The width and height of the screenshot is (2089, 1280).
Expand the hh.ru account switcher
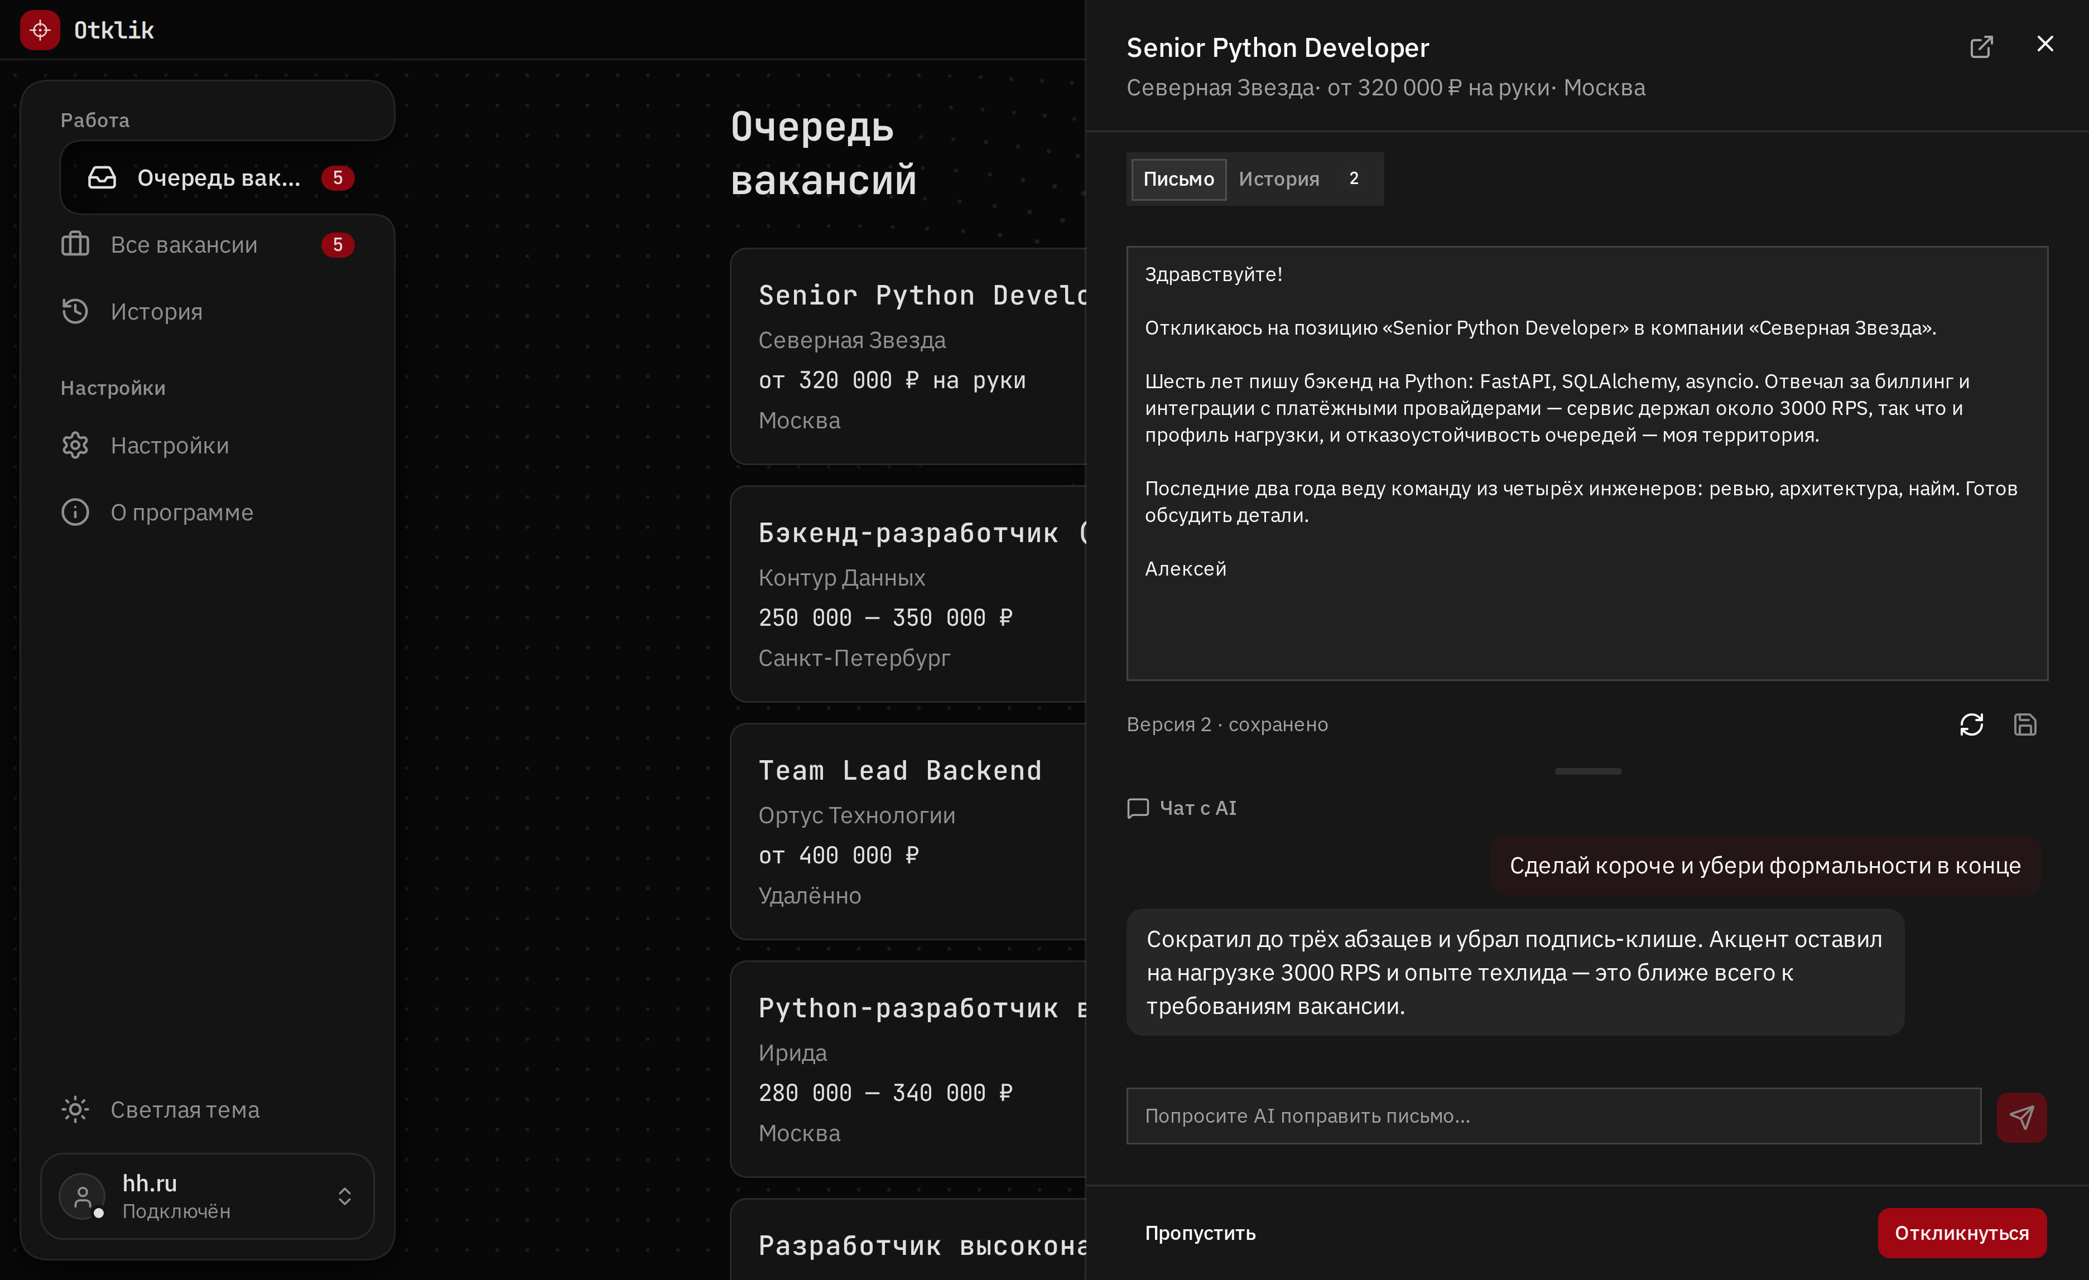208,1196
